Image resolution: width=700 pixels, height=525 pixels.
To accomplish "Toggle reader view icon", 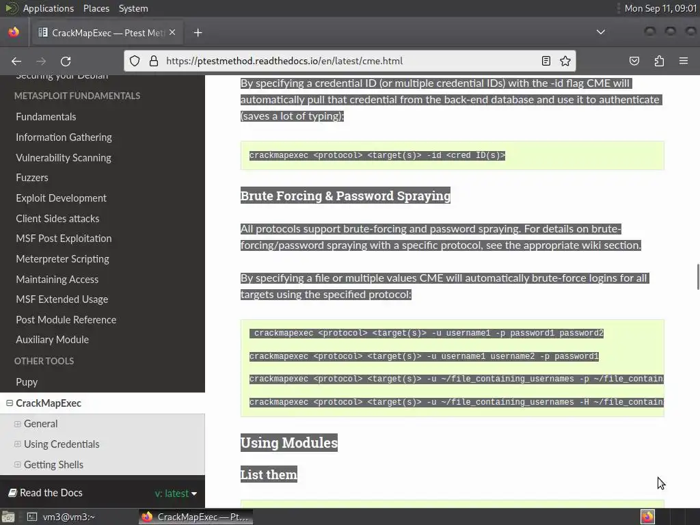I will tap(546, 61).
